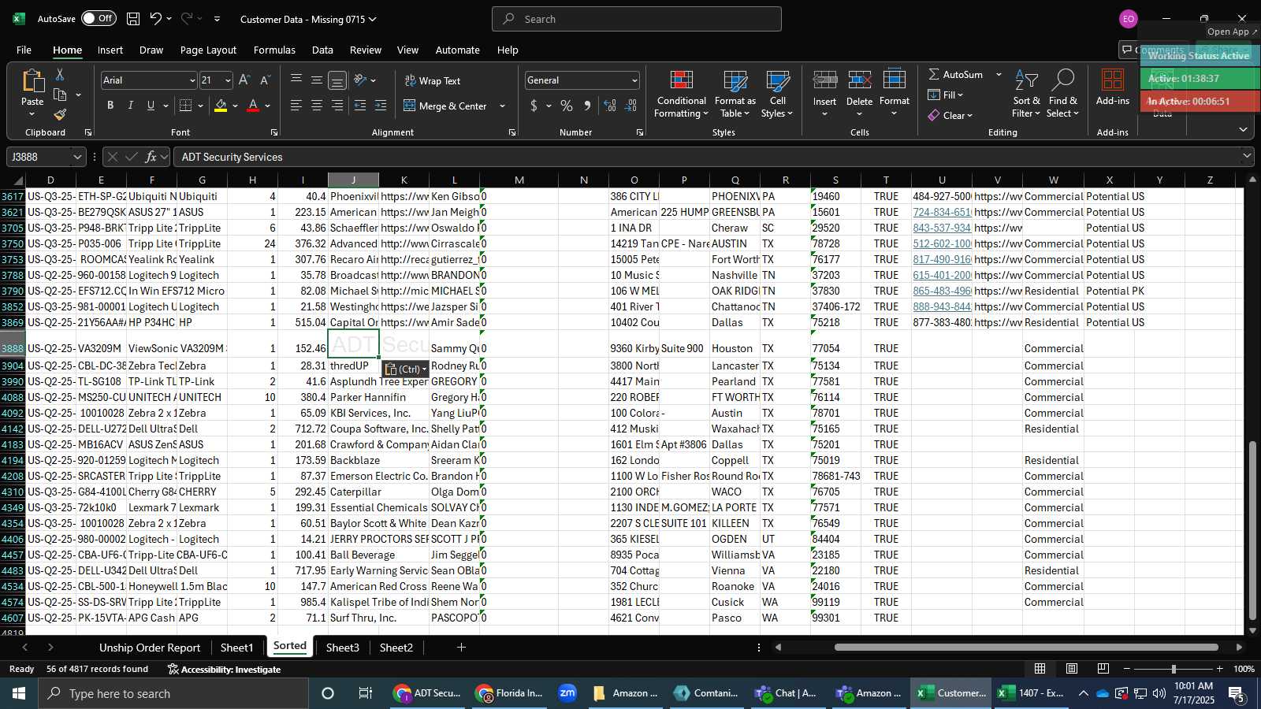Image resolution: width=1261 pixels, height=709 pixels.
Task: Apply Underline formatting
Action: 151,106
